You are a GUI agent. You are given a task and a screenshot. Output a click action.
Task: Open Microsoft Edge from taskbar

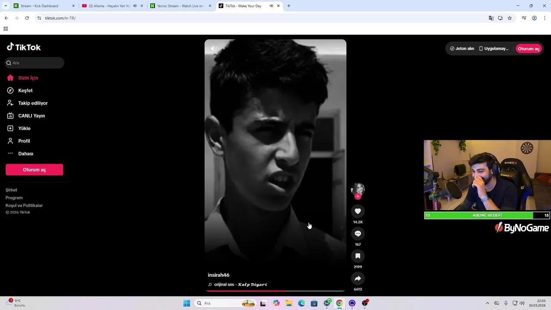(x=302, y=303)
